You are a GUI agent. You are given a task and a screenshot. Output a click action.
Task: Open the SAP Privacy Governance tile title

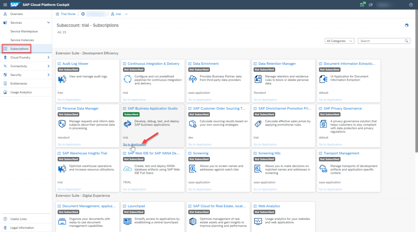click(342, 108)
